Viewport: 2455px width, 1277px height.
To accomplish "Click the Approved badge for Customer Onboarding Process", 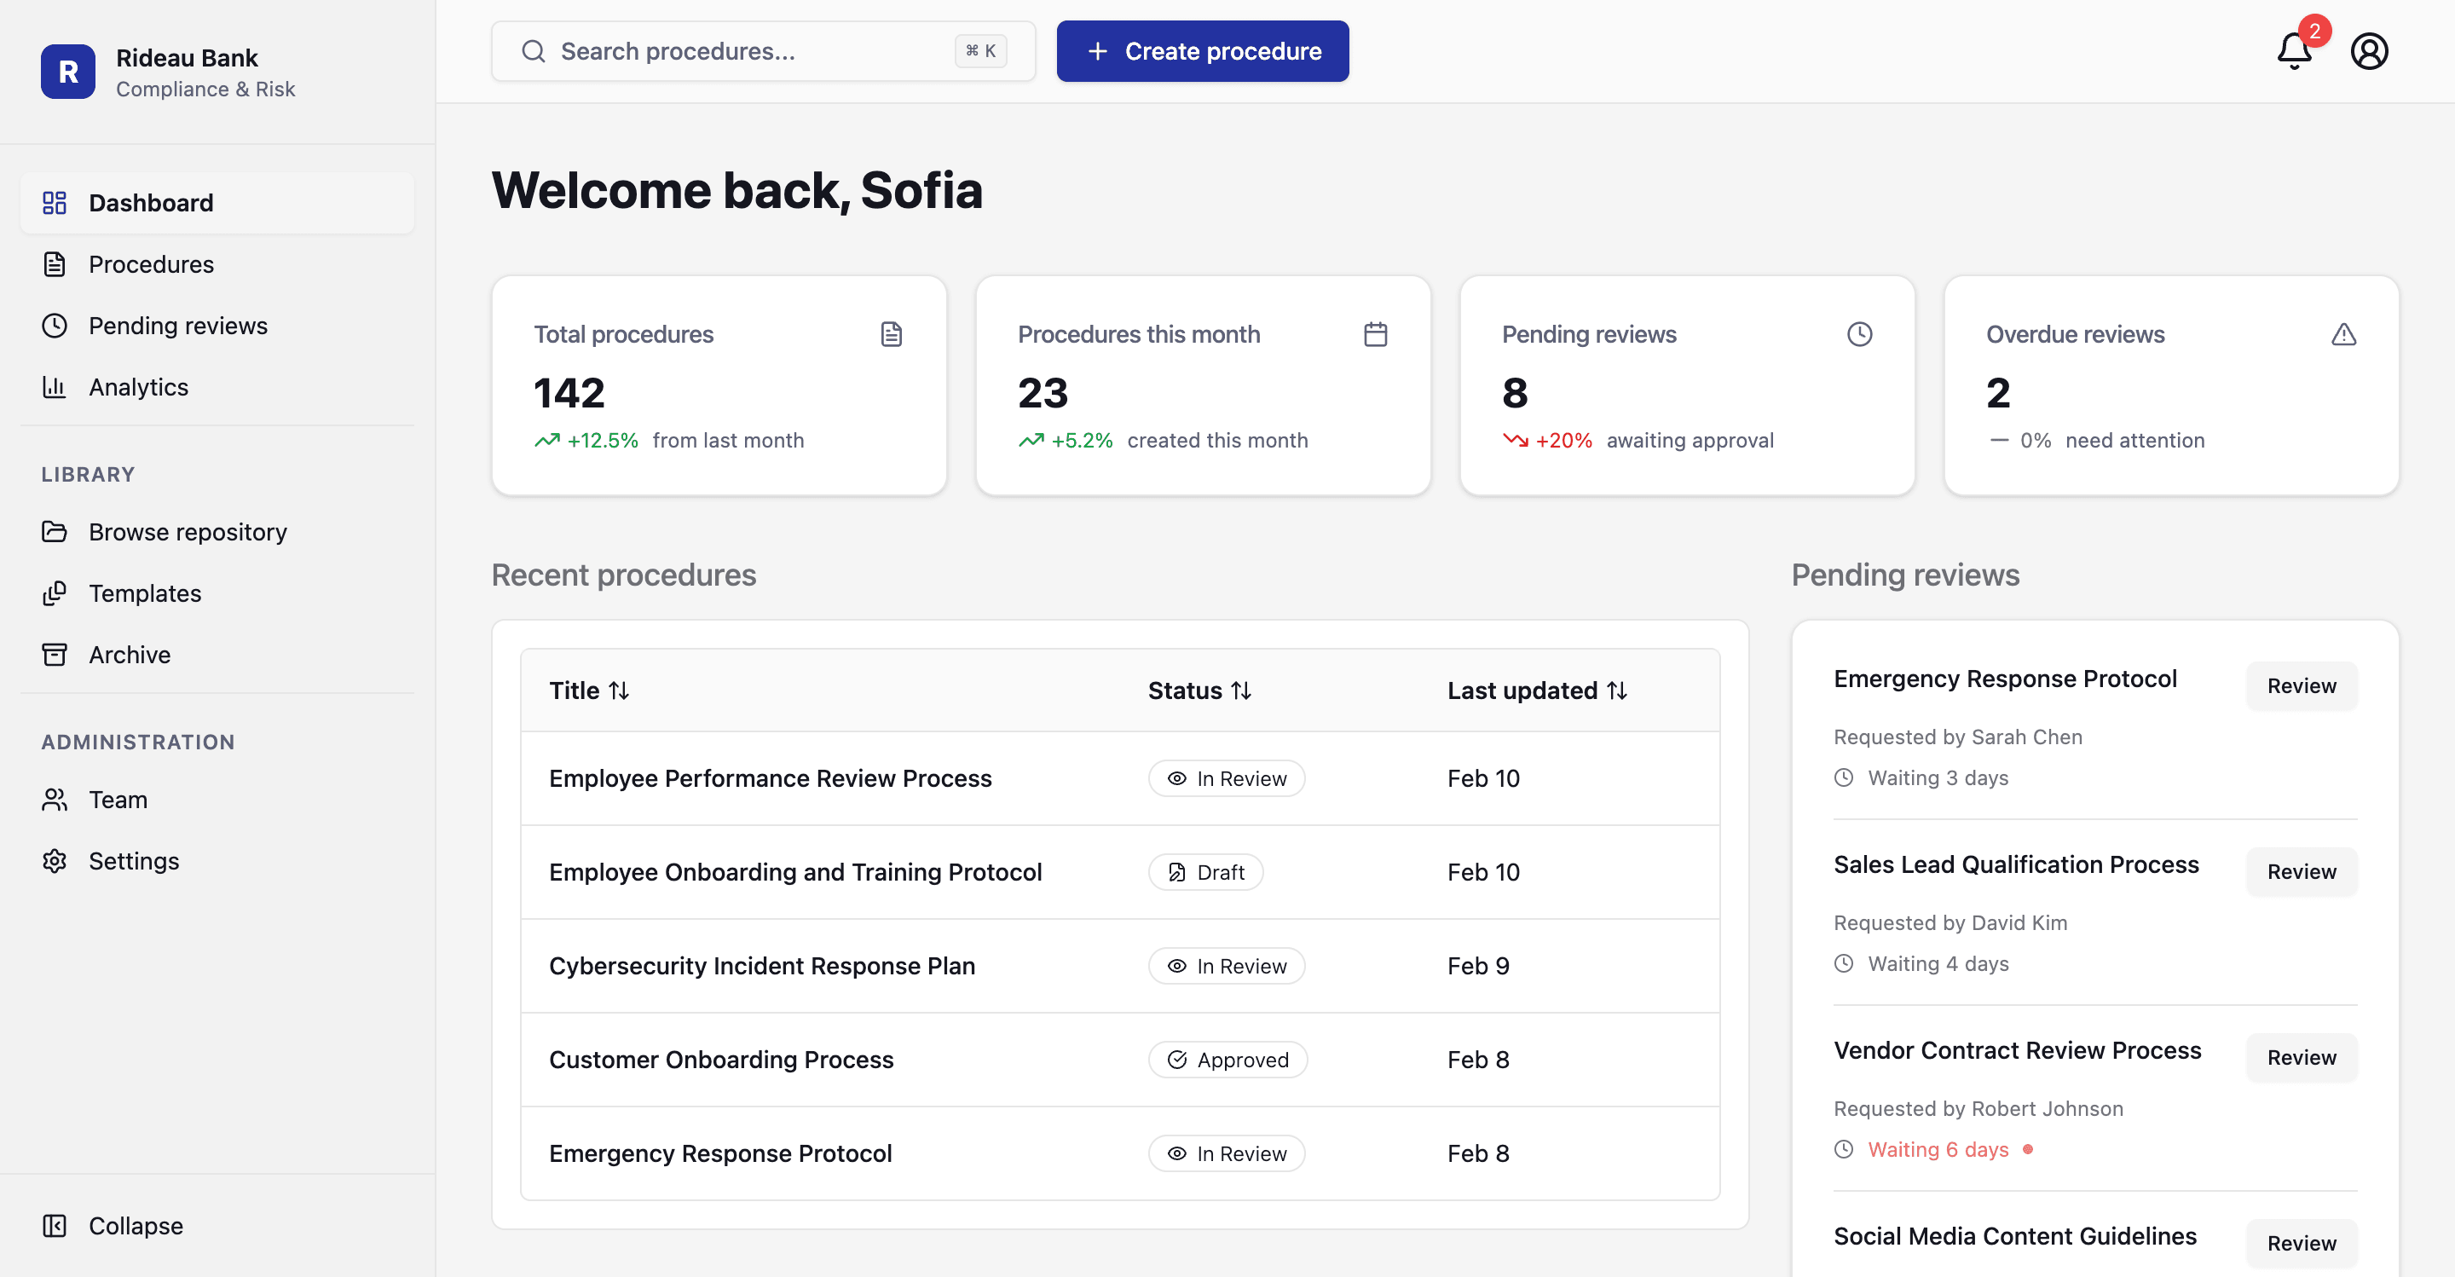I will pyautogui.click(x=1227, y=1059).
